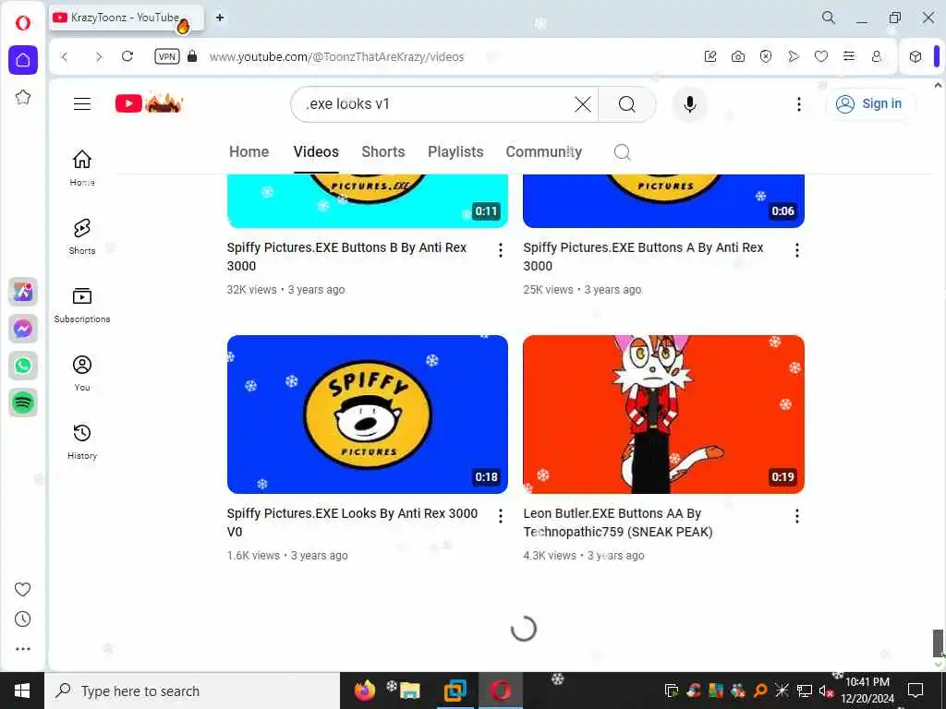
Task: Go to Opera start page home icon
Action: pos(23,60)
